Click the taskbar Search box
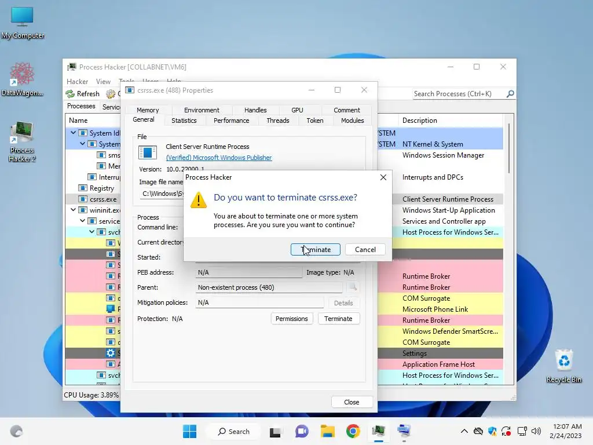Image resolution: width=593 pixels, height=445 pixels. point(234,431)
